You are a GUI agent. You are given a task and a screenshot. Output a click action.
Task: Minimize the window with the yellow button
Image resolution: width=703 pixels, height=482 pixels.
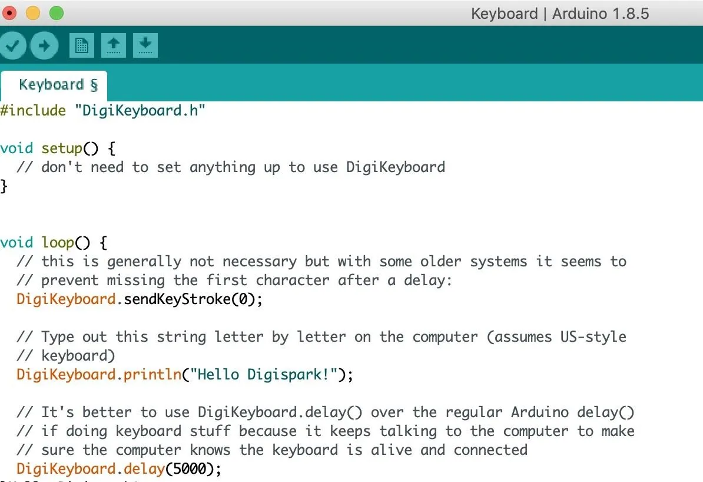[x=33, y=13]
